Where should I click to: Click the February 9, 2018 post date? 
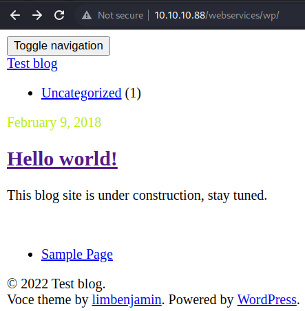pyautogui.click(x=54, y=122)
